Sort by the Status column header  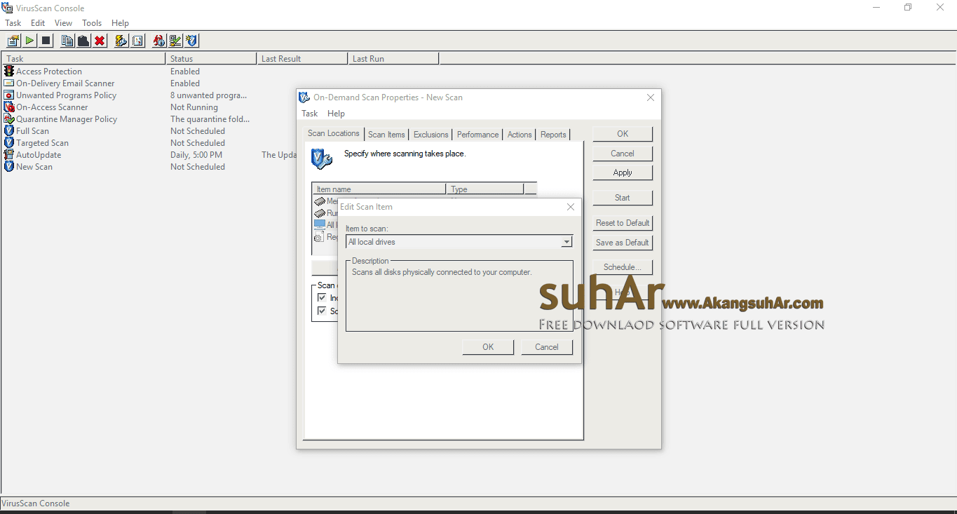click(211, 59)
